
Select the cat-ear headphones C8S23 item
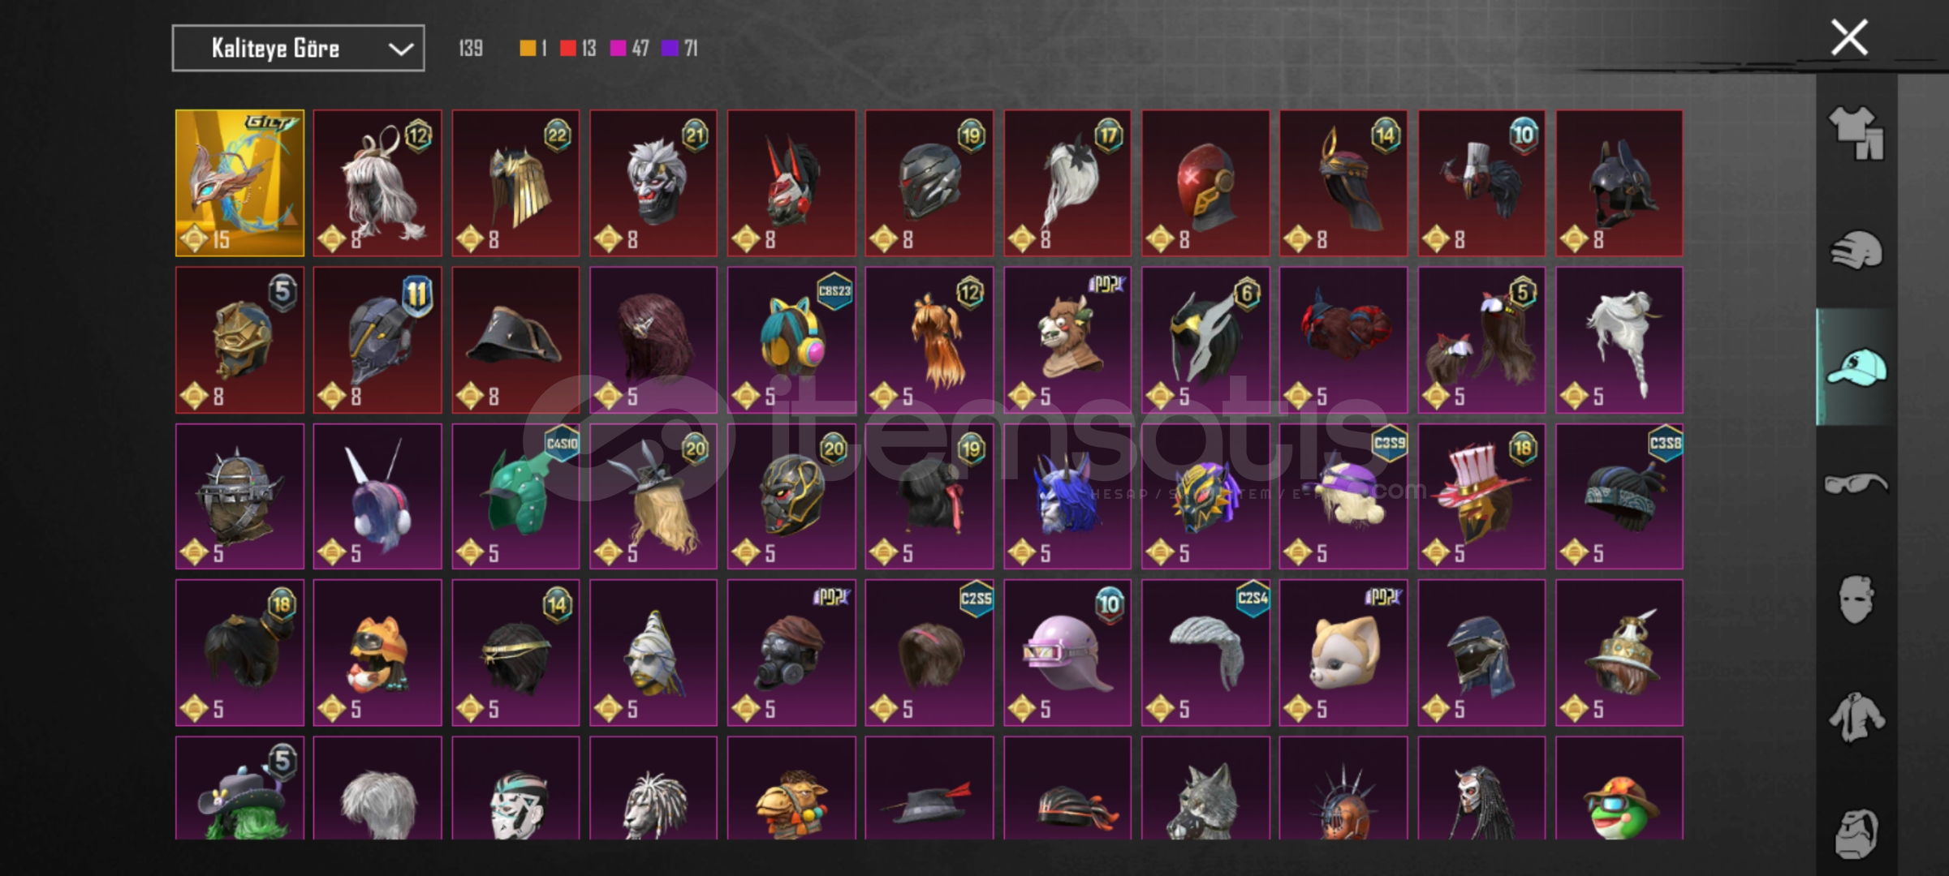(791, 340)
